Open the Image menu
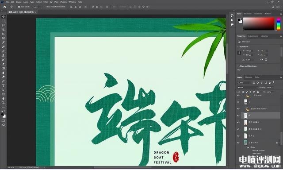Viewport: 283px width, 170px height. click(19, 2)
